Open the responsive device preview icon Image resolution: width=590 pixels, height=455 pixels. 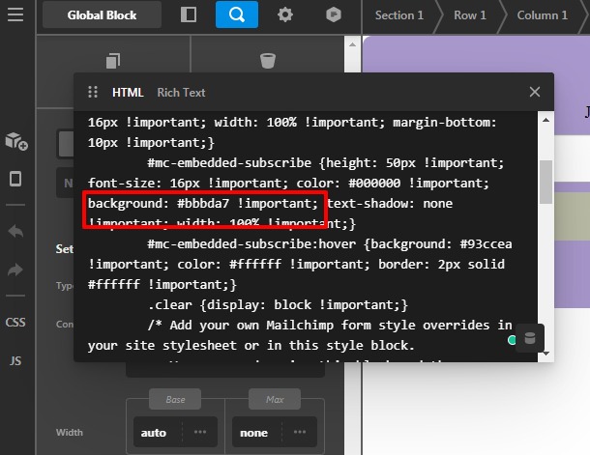(15, 179)
